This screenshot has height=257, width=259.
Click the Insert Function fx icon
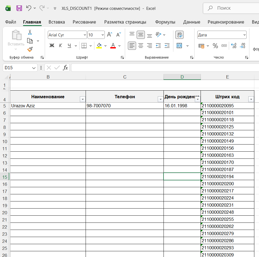click(x=65, y=68)
